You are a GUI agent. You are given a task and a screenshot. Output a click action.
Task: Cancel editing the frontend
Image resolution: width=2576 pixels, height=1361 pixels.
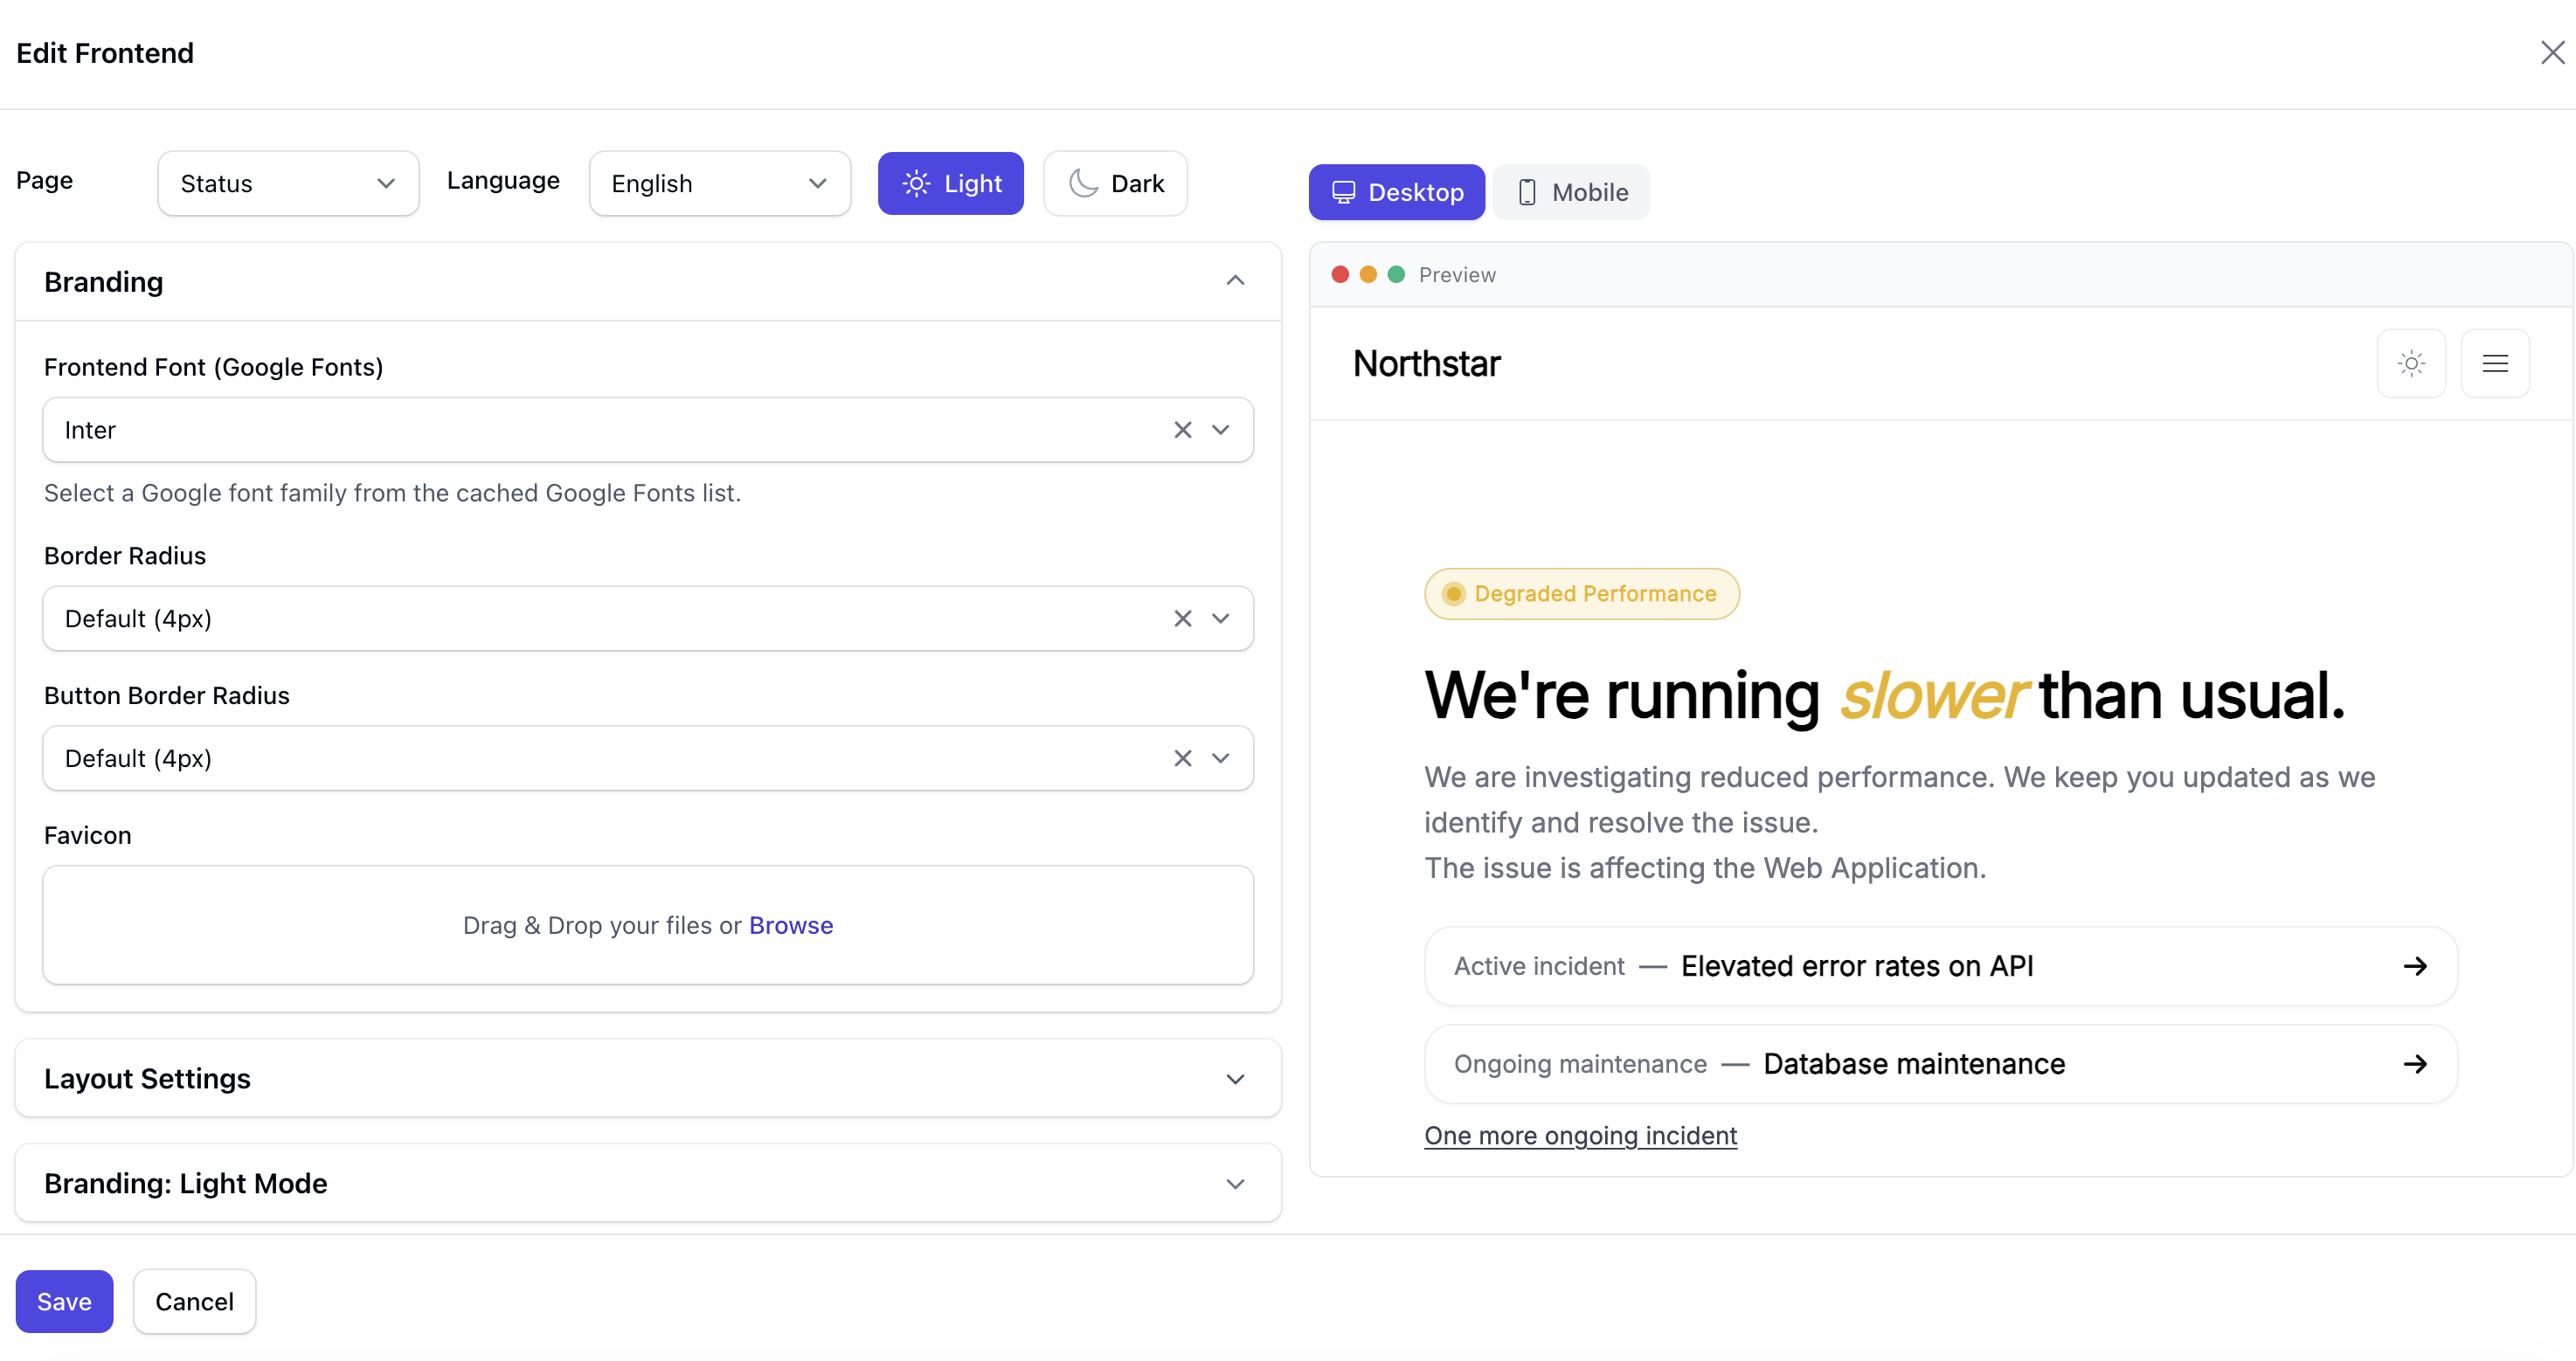point(194,1301)
